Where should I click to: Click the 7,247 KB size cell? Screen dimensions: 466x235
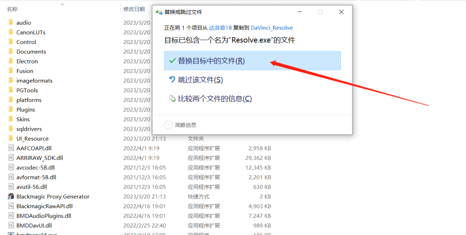point(260,216)
